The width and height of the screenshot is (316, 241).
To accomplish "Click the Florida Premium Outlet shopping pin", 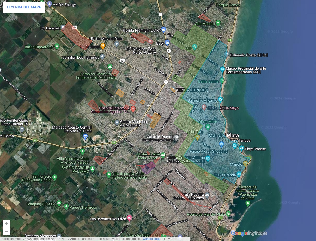I will [x=163, y=29].
